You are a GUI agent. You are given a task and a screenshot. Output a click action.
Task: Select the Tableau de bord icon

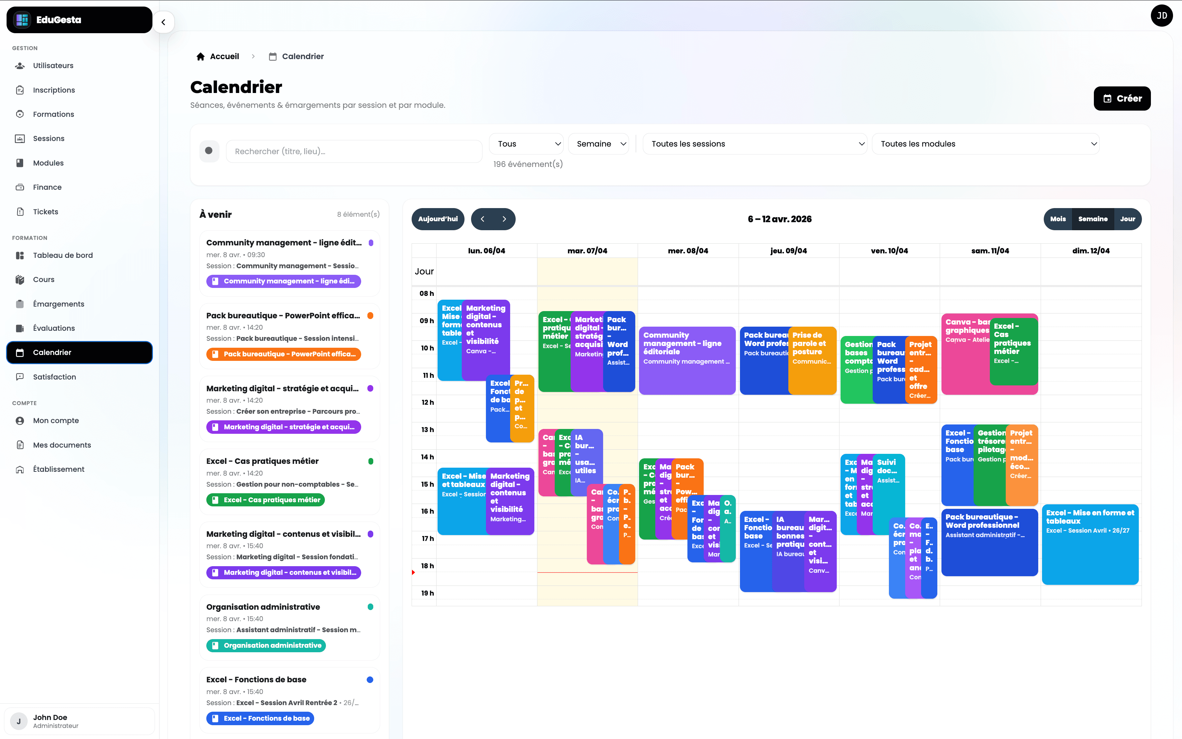pos(20,255)
